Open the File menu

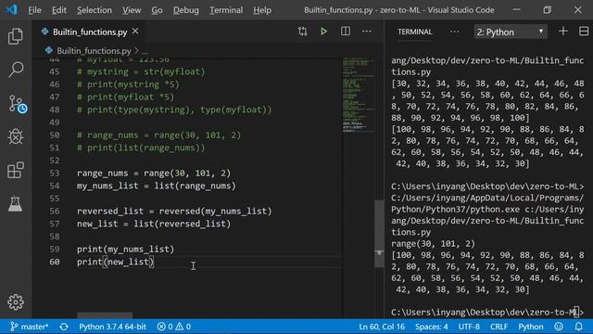[34, 10]
